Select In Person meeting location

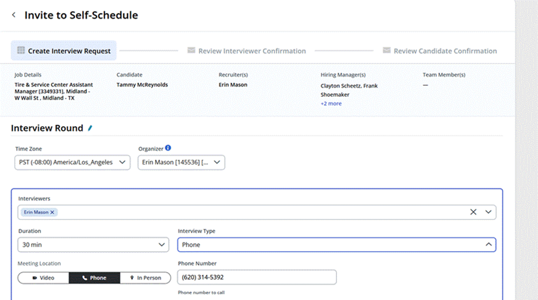pos(145,278)
